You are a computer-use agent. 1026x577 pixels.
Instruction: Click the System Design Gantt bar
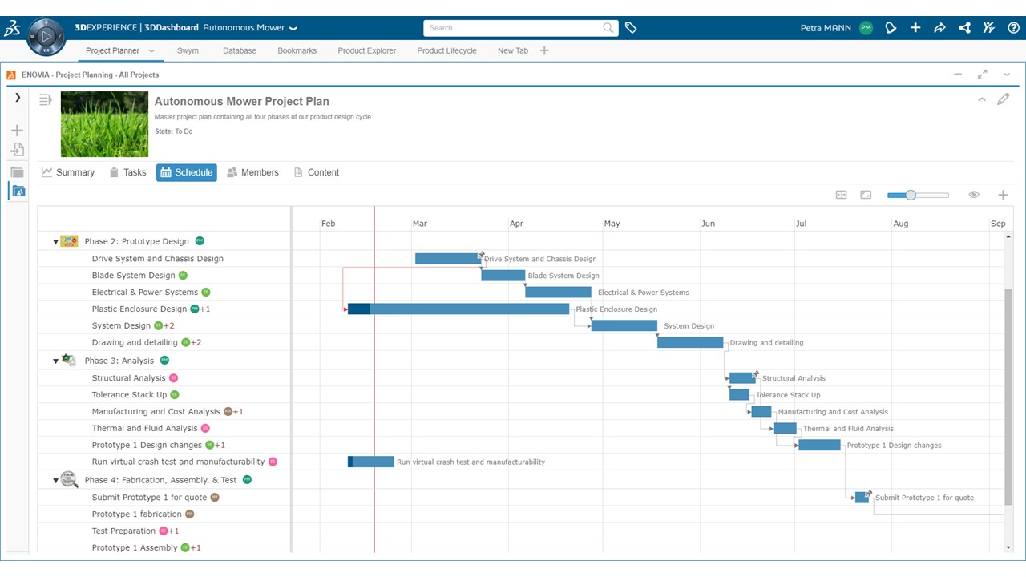624,325
